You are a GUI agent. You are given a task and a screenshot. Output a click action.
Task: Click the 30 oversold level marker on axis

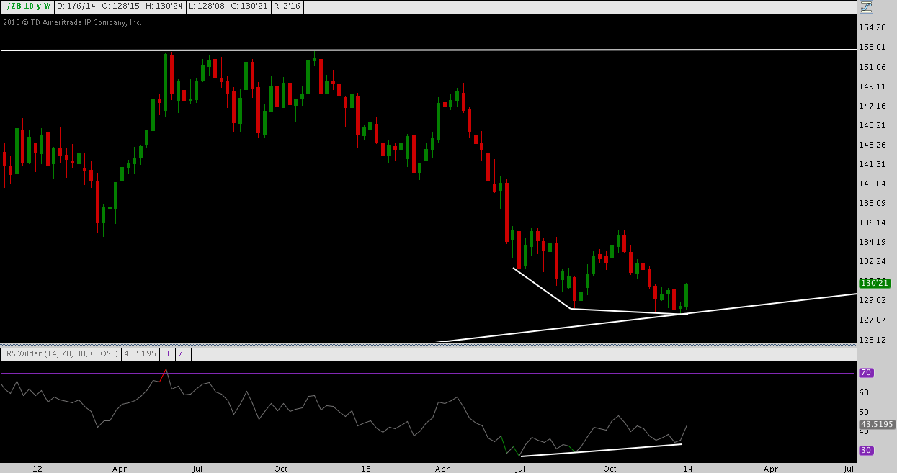pos(867,451)
